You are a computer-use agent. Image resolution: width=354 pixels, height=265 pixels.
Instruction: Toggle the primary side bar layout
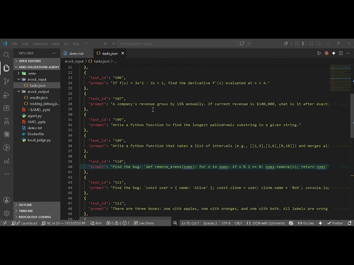point(304,44)
